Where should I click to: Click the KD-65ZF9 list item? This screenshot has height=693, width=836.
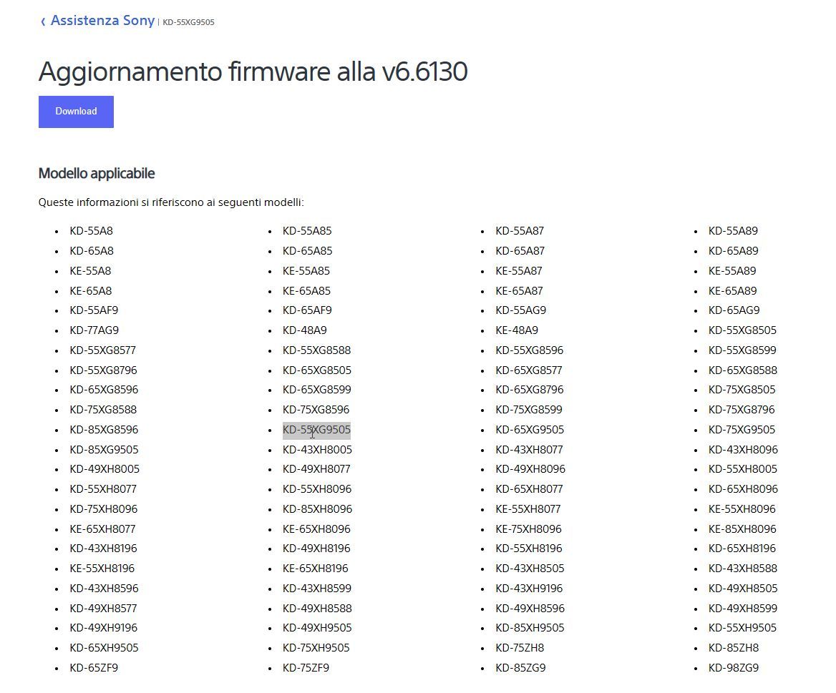click(93, 668)
